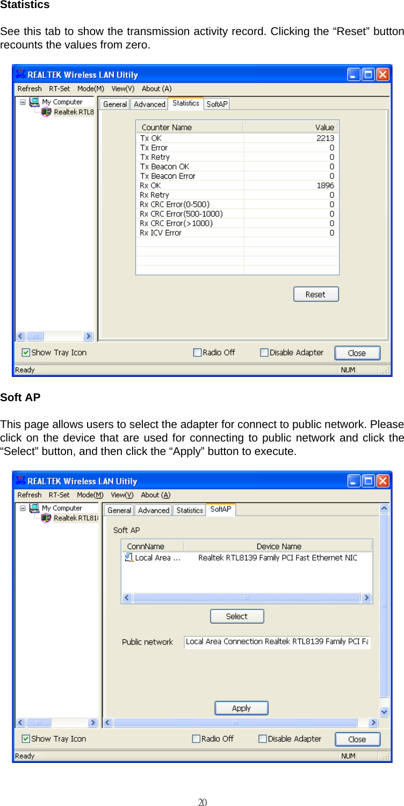
Task: Click the Reset button to recount statistics
Action: 316,295
